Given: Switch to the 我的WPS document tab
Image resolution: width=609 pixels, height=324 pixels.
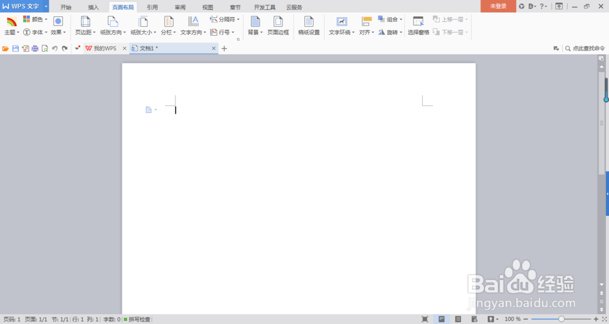Looking at the screenshot, I should click(102, 49).
